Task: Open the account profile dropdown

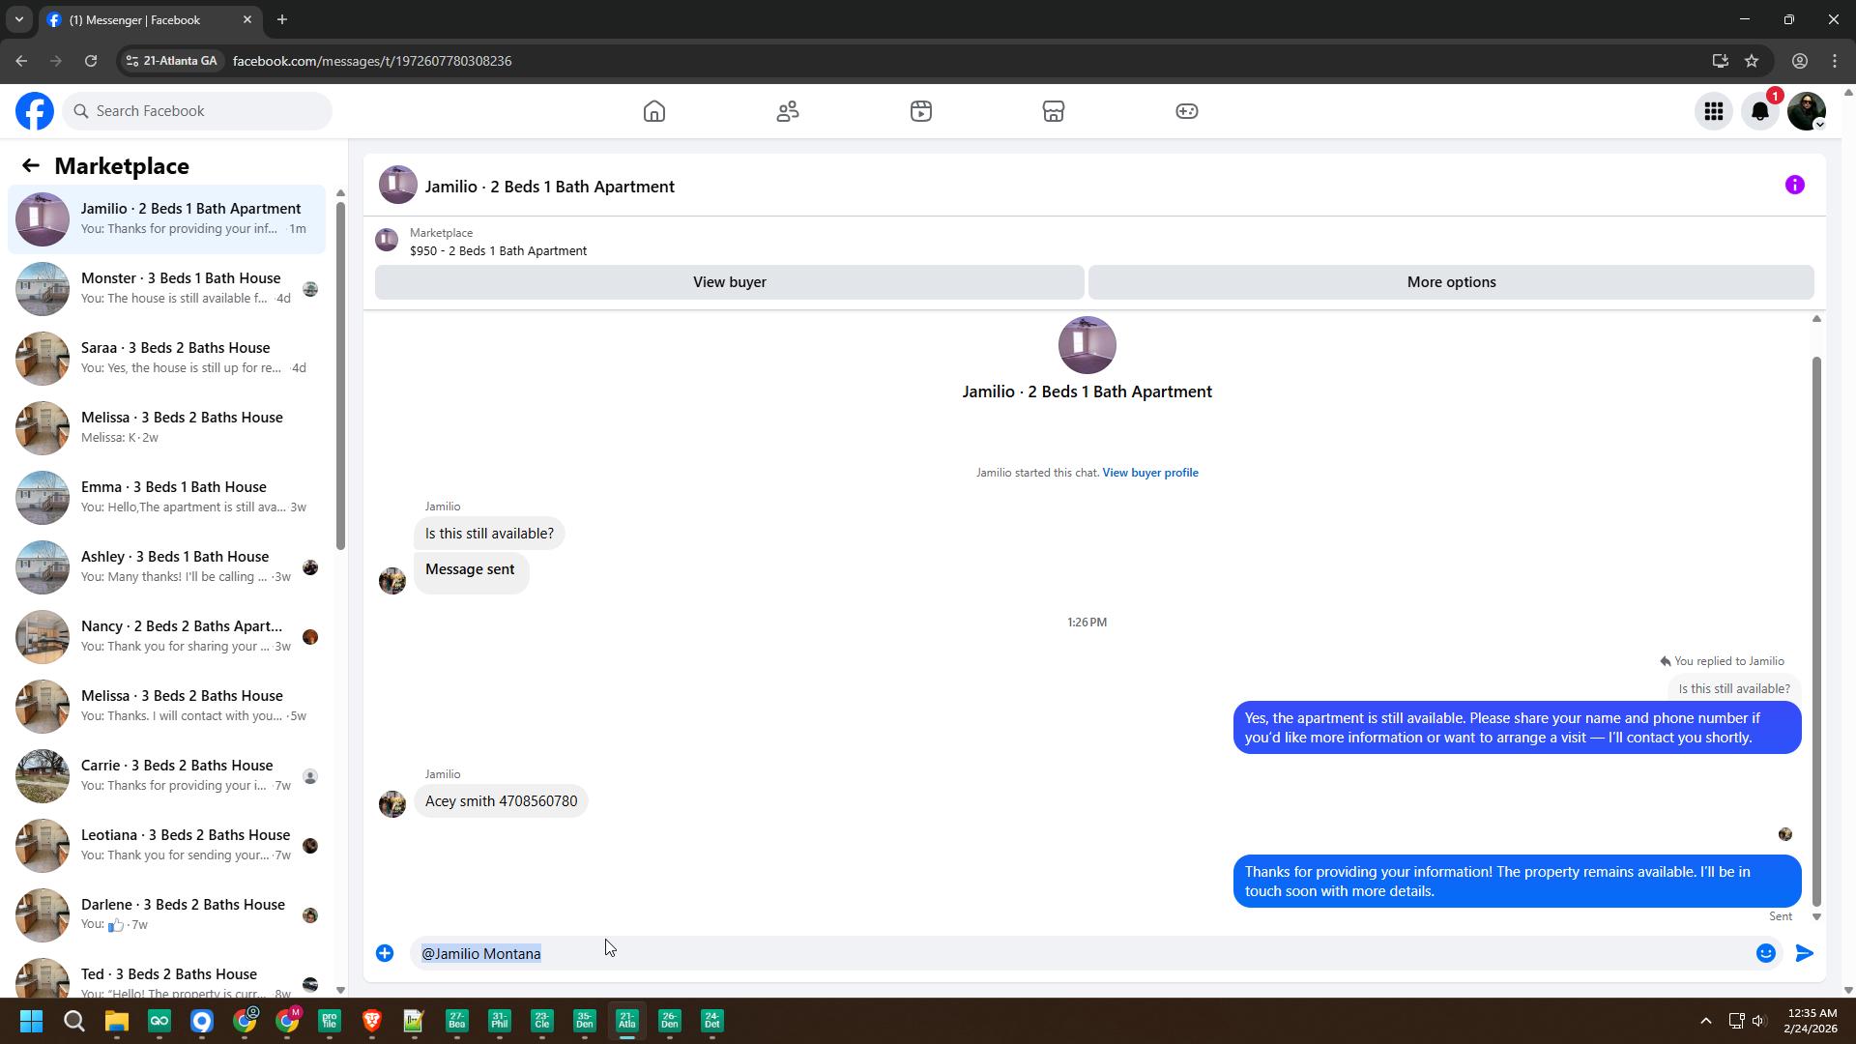Action: pos(1807,111)
